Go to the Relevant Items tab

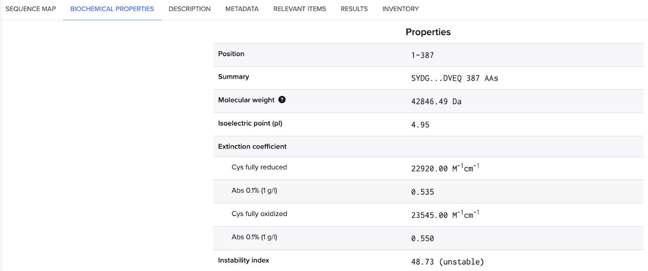pyautogui.click(x=299, y=9)
